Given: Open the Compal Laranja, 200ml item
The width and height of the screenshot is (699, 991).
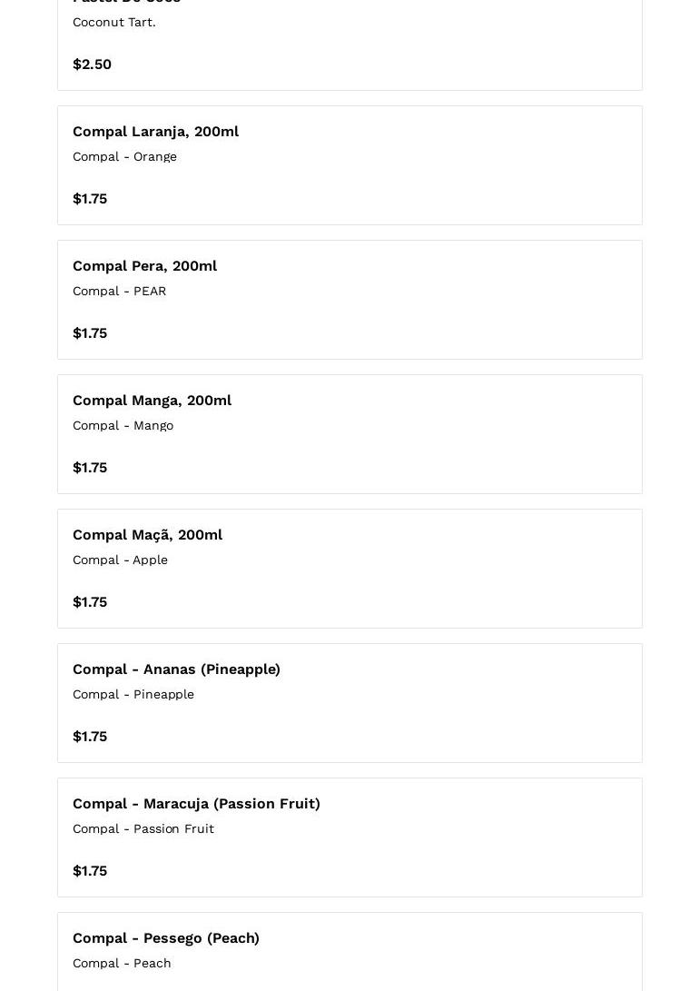Looking at the screenshot, I should coord(155,132).
